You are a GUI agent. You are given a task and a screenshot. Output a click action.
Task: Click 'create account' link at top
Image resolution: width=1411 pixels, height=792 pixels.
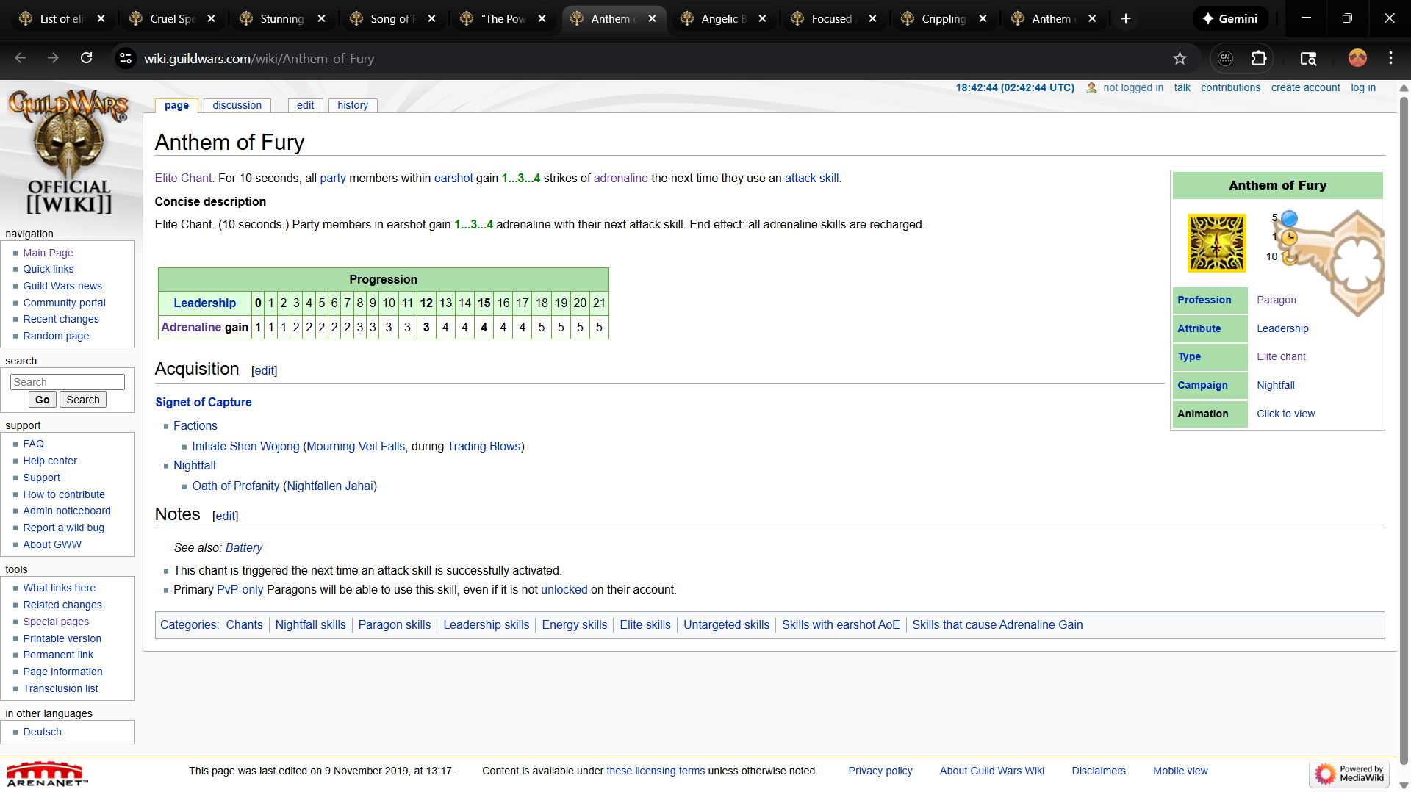pyautogui.click(x=1305, y=87)
